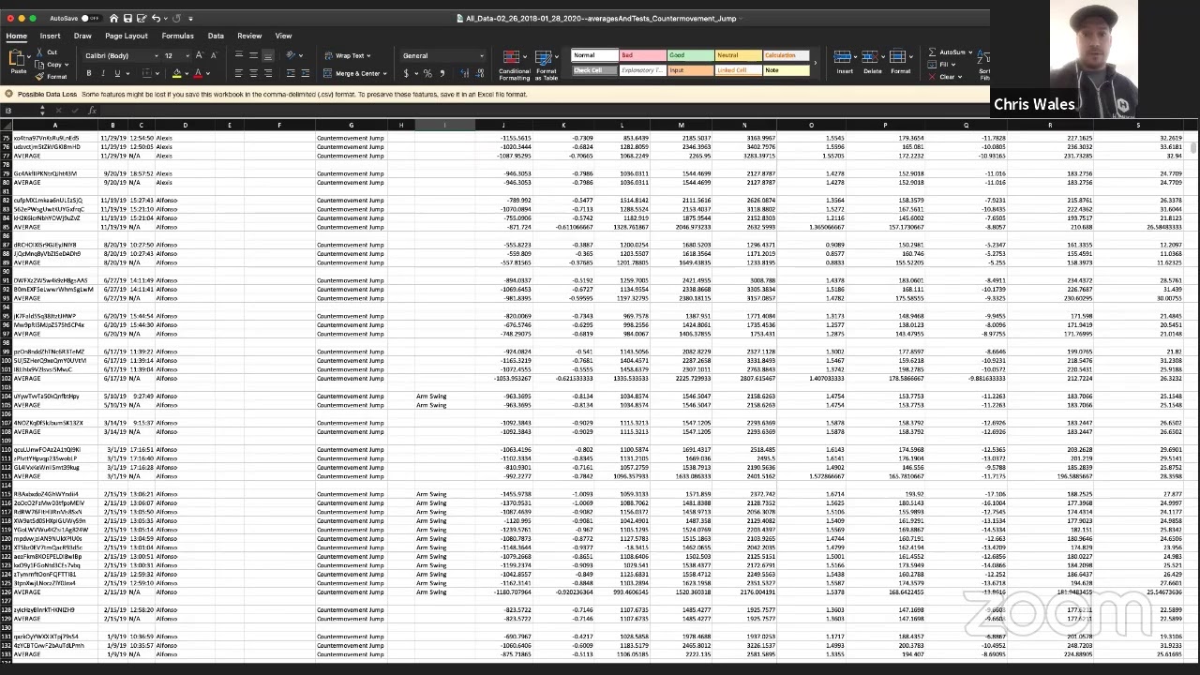Dismiss the Possible Data Loss warning
Screen dimensions: 1200x675
tap(8, 94)
